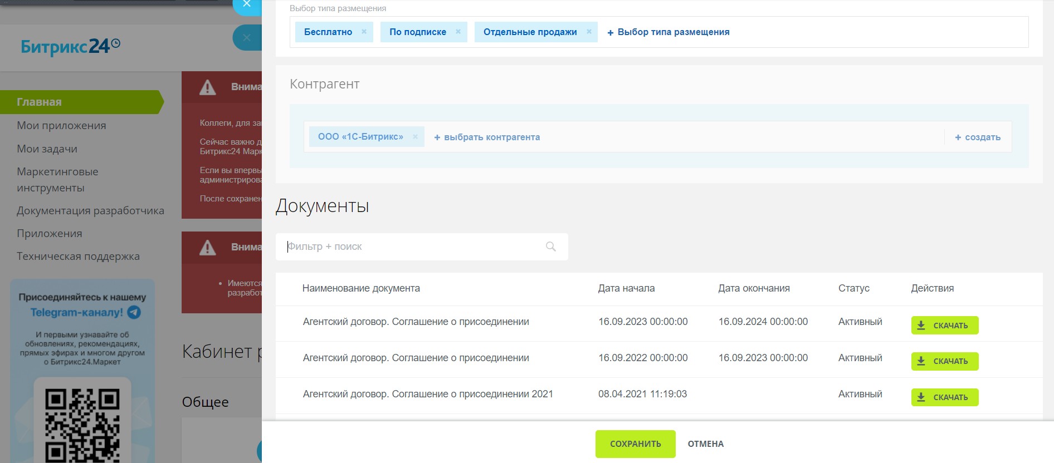Click start date 08.04.2021 11:19:03
This screenshot has height=463, width=1054.
[x=642, y=394]
